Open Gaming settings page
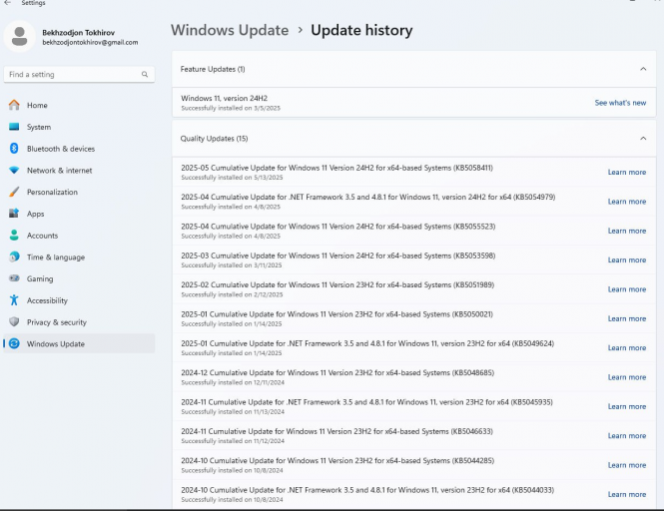Image resolution: width=664 pixels, height=511 pixels. [x=79, y=278]
